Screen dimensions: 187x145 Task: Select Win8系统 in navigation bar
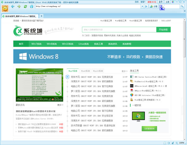coord(52,44)
